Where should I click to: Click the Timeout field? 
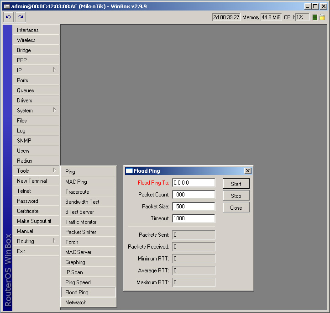coord(194,218)
